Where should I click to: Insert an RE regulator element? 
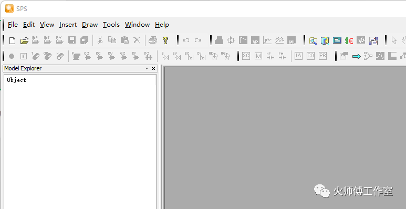(213, 56)
